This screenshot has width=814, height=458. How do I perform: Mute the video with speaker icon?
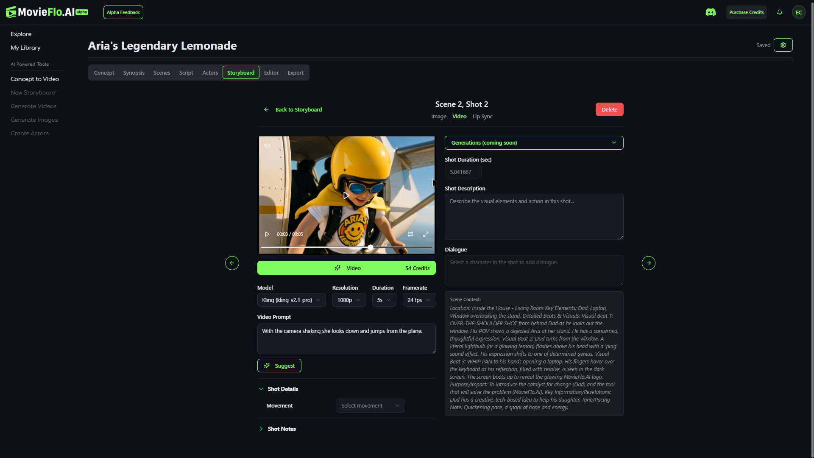(267, 145)
